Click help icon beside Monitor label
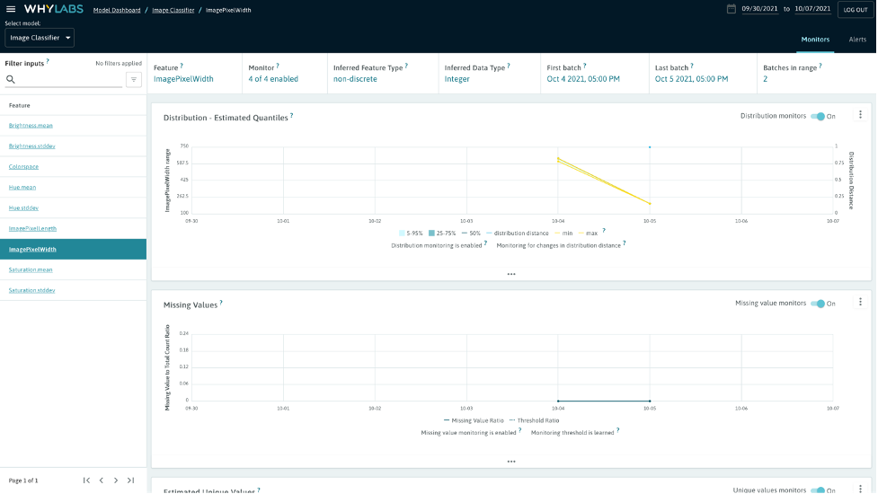 pos(278,66)
